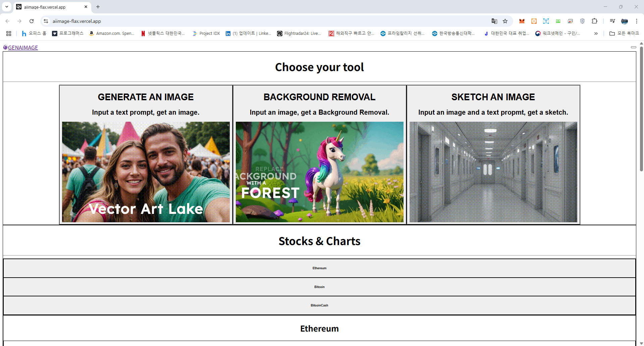Click the SKETCH AN IMAGE heading
This screenshot has height=346, width=644.
493,97
